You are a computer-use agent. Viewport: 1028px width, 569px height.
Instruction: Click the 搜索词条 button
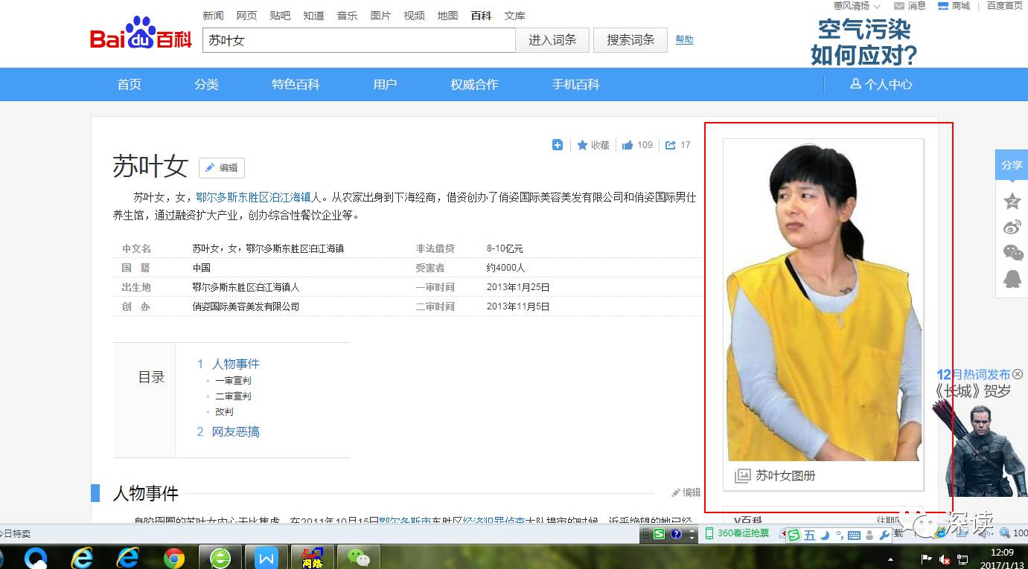[630, 40]
